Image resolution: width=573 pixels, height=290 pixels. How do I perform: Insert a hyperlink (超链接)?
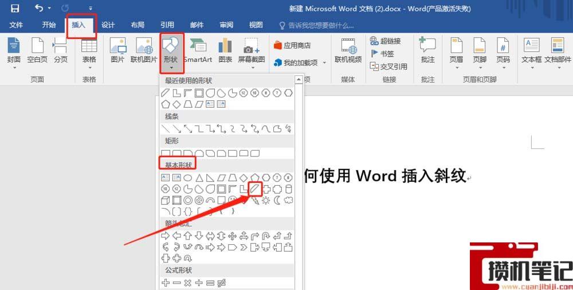(386, 41)
